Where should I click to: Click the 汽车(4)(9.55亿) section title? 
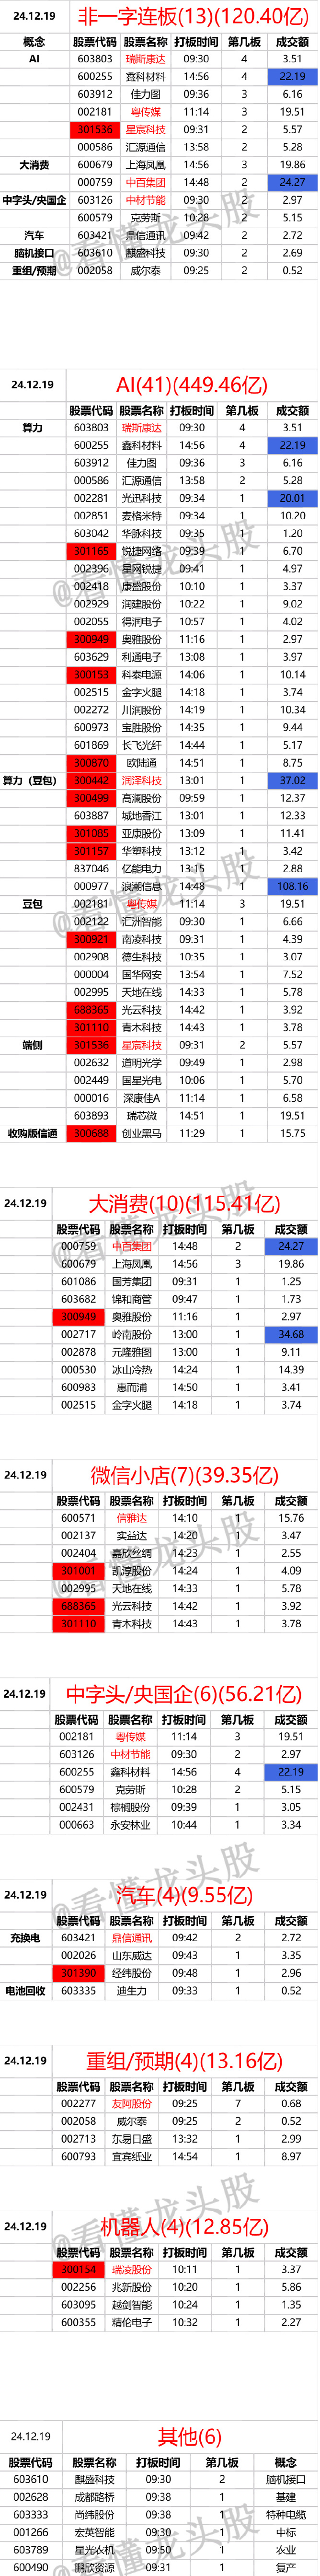point(184,1895)
